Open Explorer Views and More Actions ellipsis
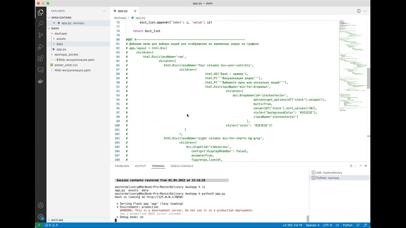The width and height of the screenshot is (406, 228). click(x=105, y=11)
